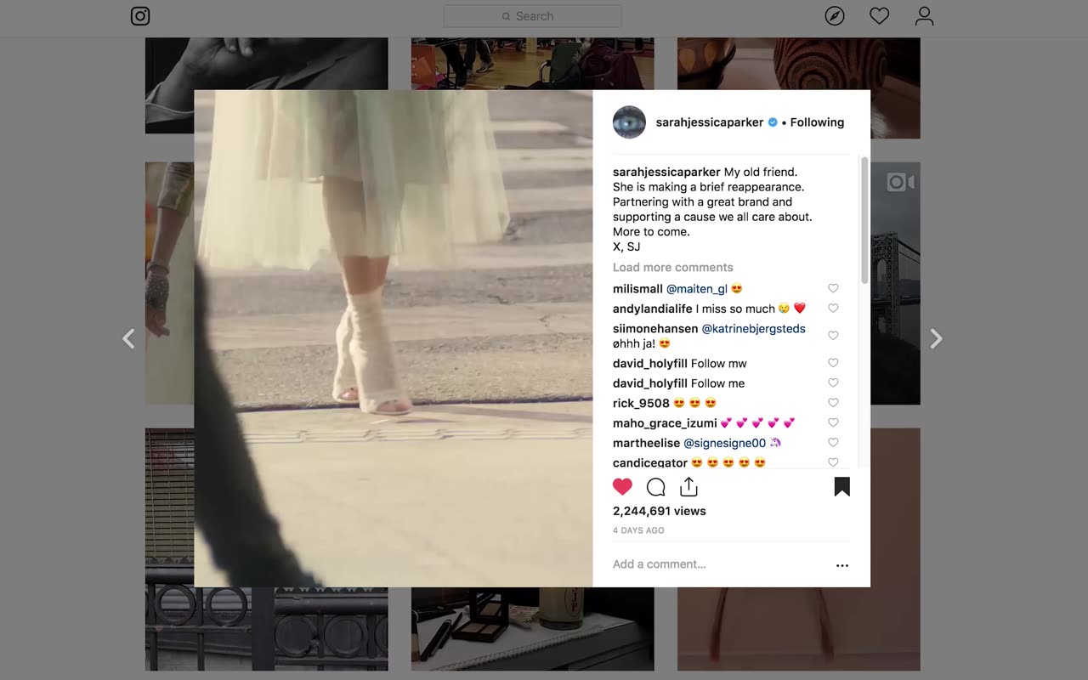Image resolution: width=1088 pixels, height=680 pixels.
Task: Click the share post icon
Action: [688, 487]
